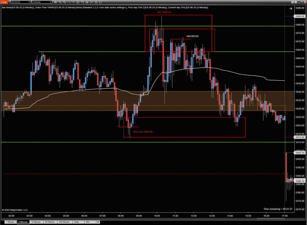The image size is (307, 225).
Task: Open chart Properties list icon
Action: point(101,2)
